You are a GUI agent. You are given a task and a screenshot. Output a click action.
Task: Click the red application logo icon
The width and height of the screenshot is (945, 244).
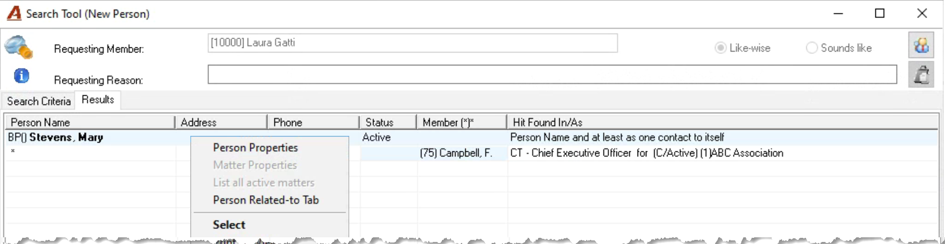click(14, 13)
